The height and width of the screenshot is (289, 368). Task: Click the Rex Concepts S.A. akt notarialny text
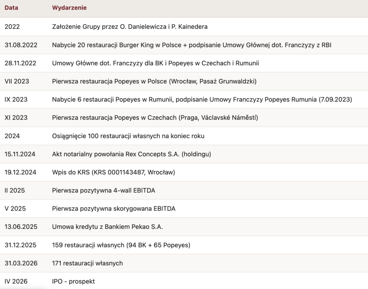[132, 154]
